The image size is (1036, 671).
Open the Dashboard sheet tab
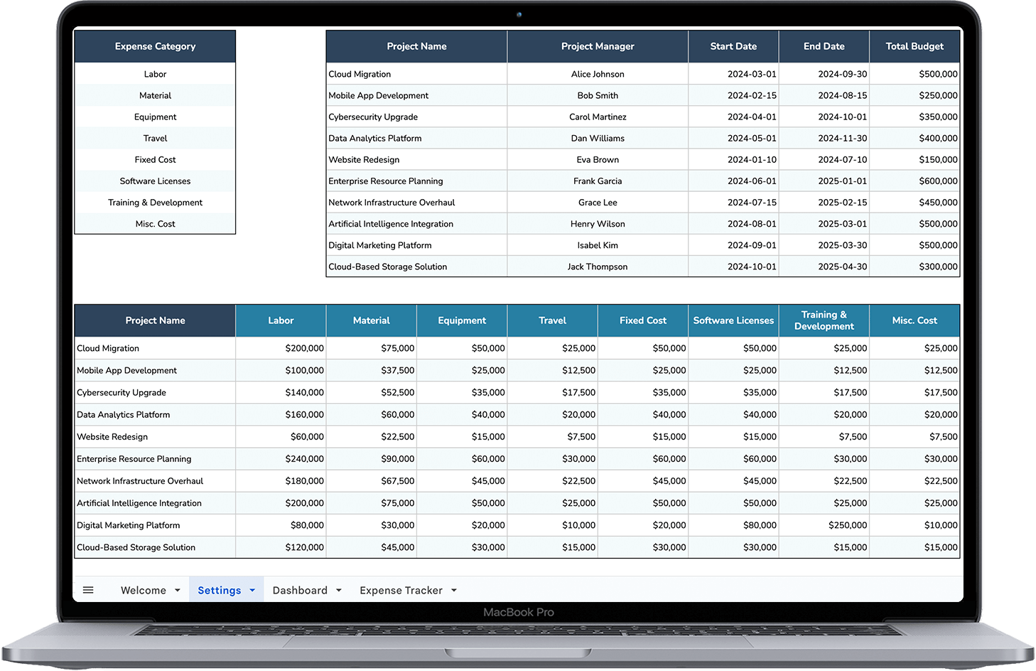click(x=300, y=590)
